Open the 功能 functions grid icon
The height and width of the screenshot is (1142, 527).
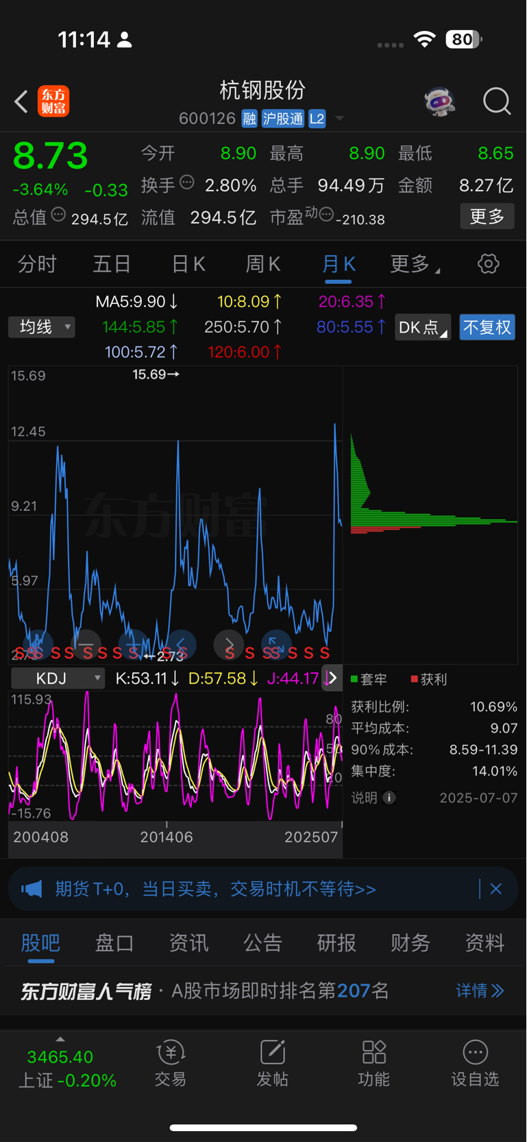[373, 1063]
